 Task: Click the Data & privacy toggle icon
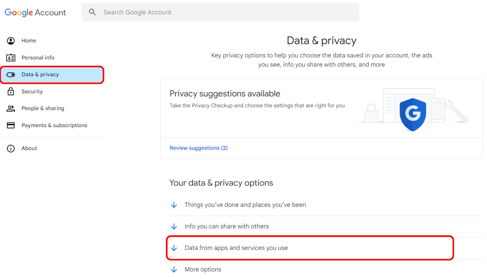(x=11, y=74)
